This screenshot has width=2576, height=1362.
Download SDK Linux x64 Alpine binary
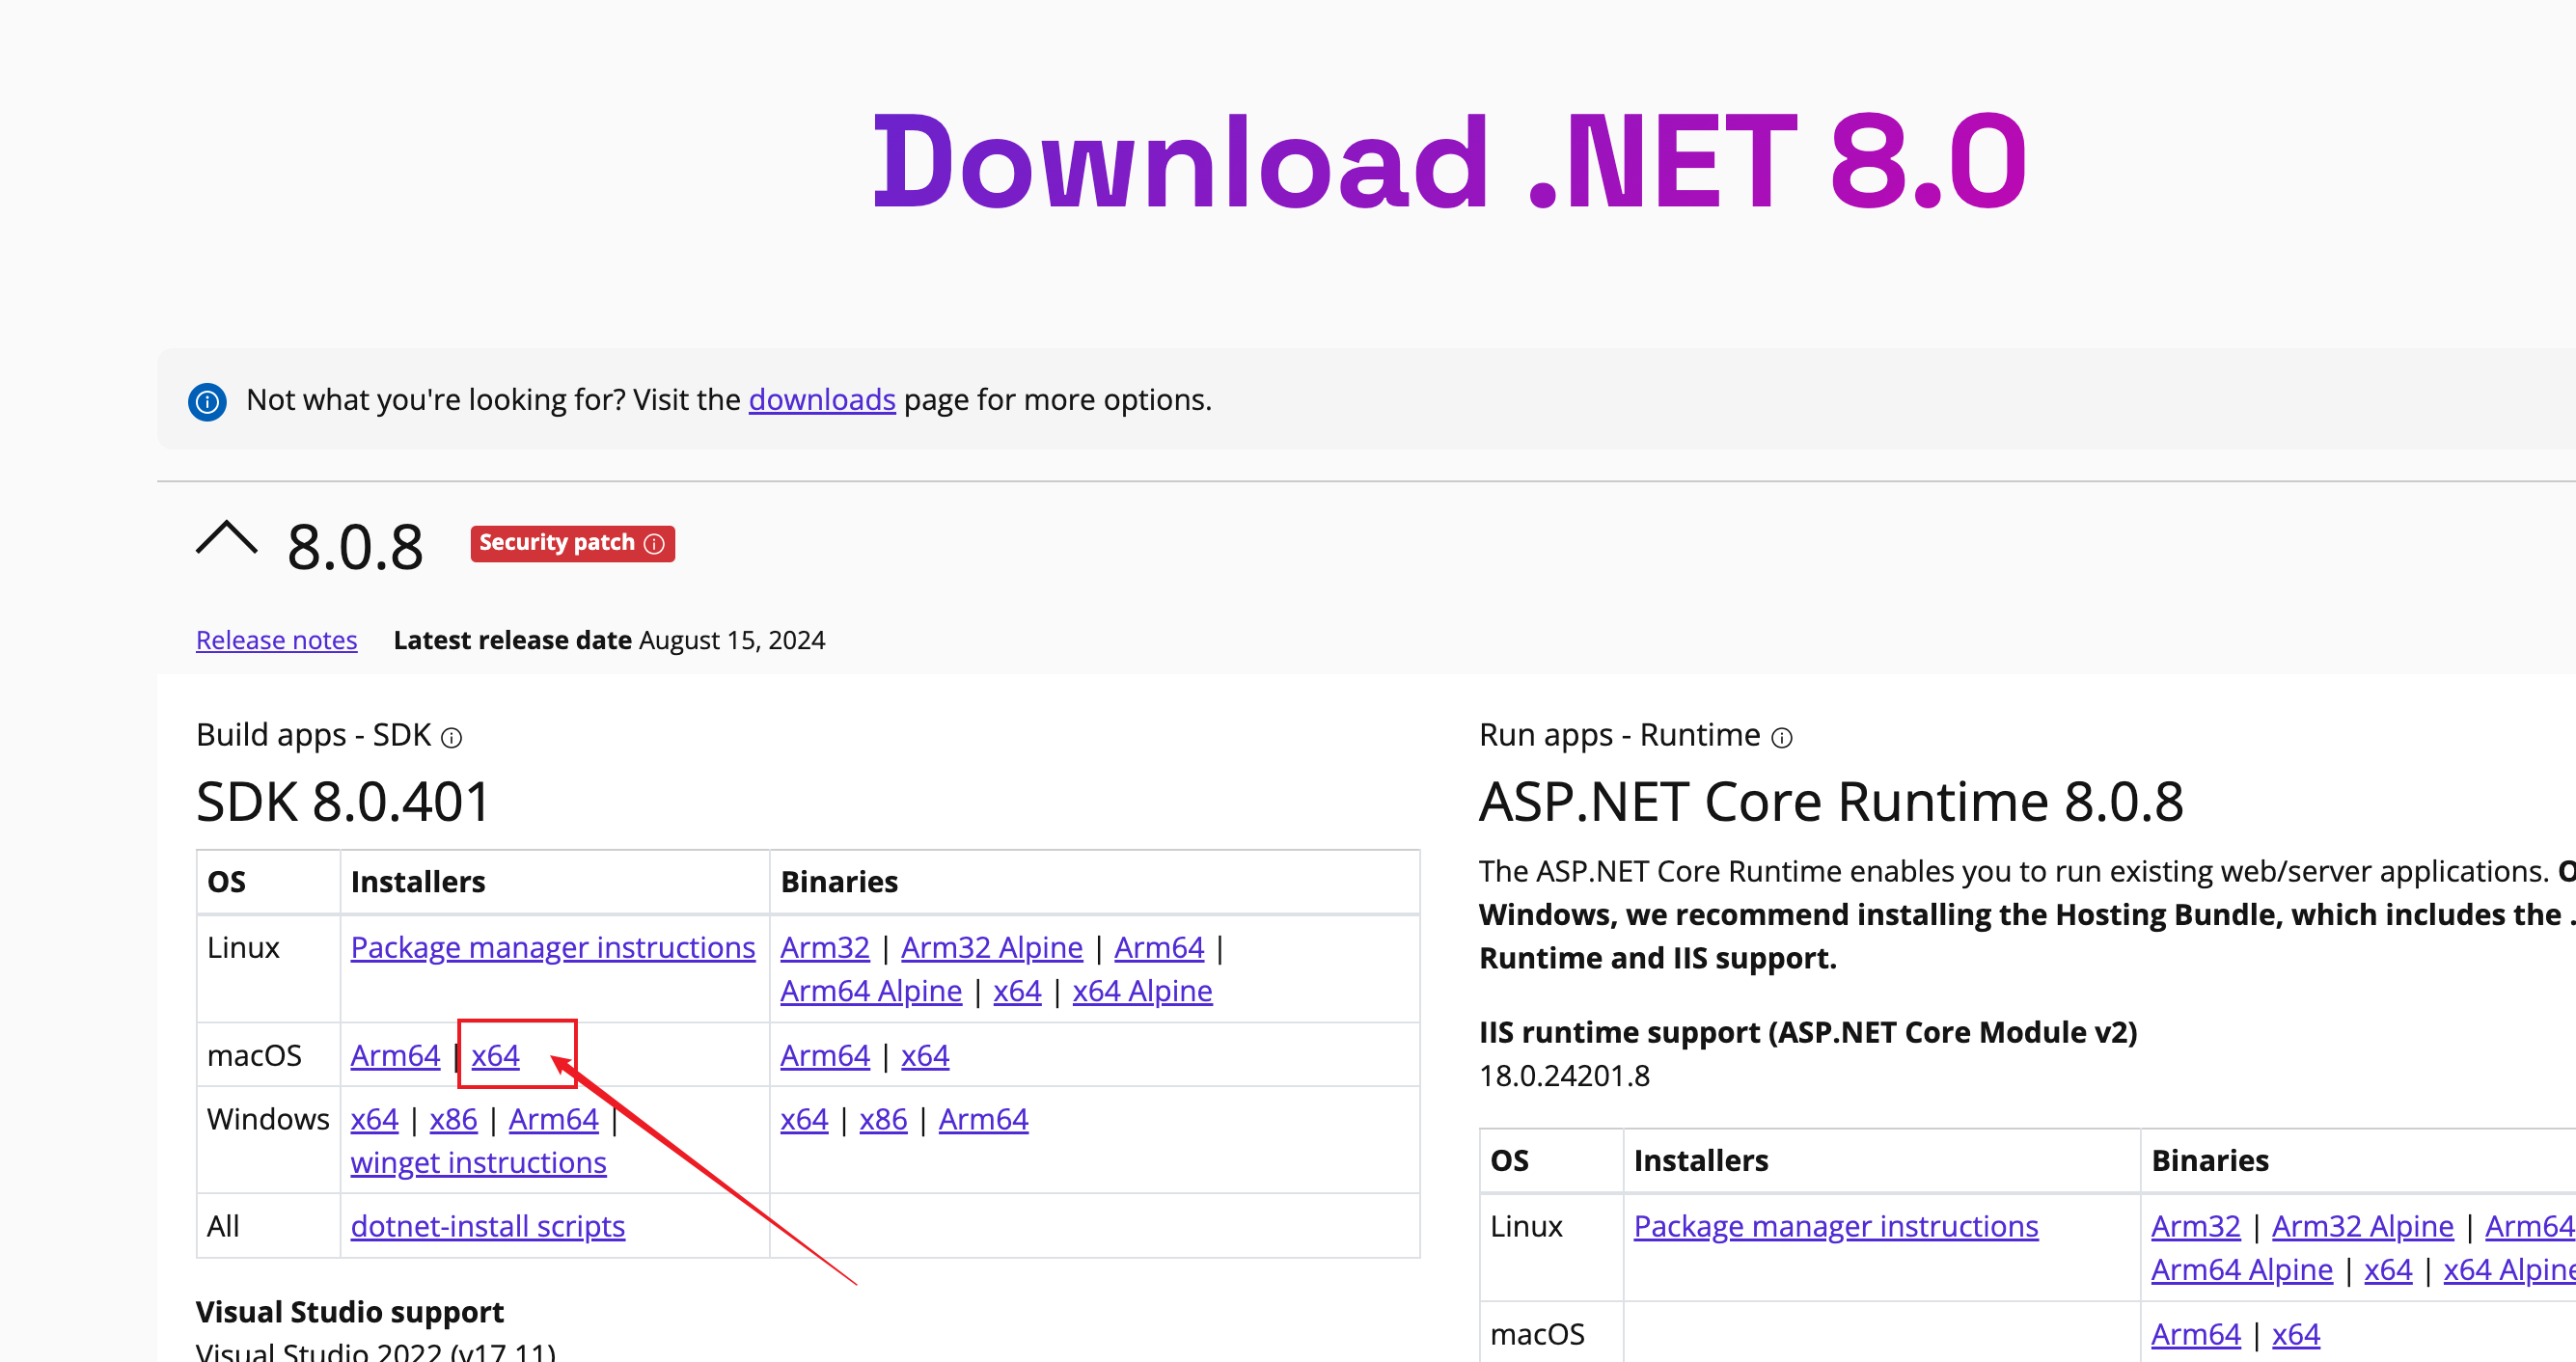(x=1142, y=991)
